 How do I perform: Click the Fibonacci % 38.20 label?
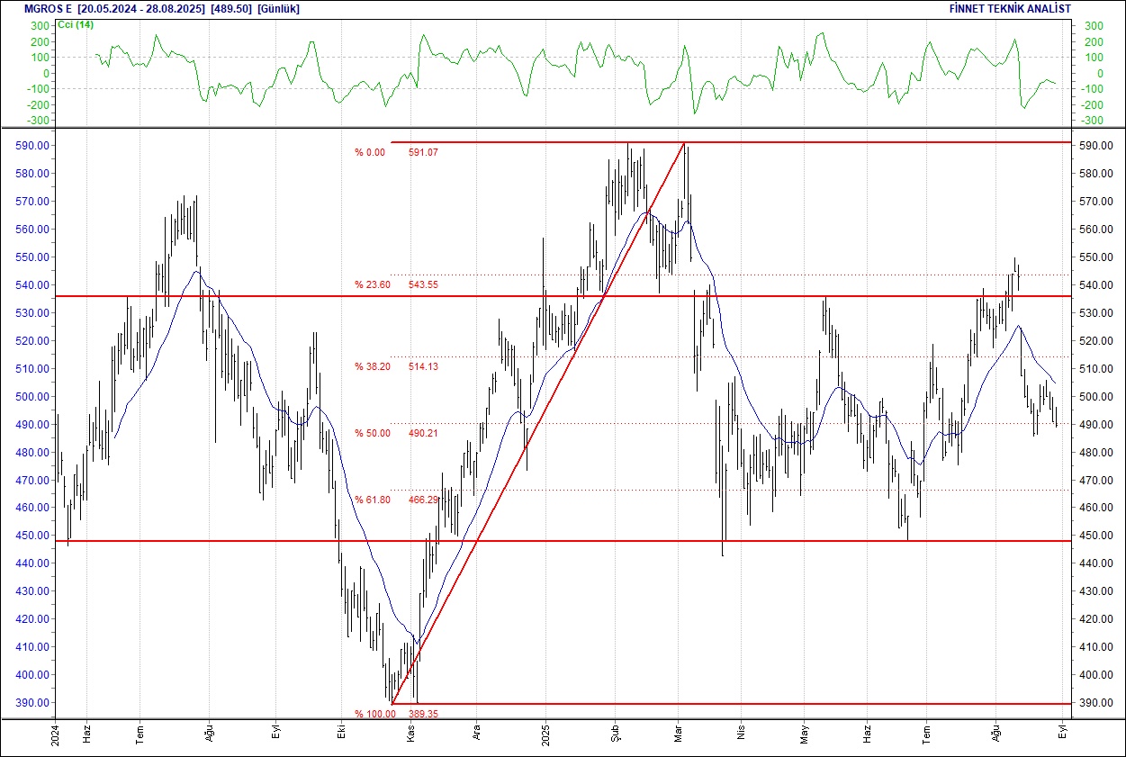(x=373, y=366)
